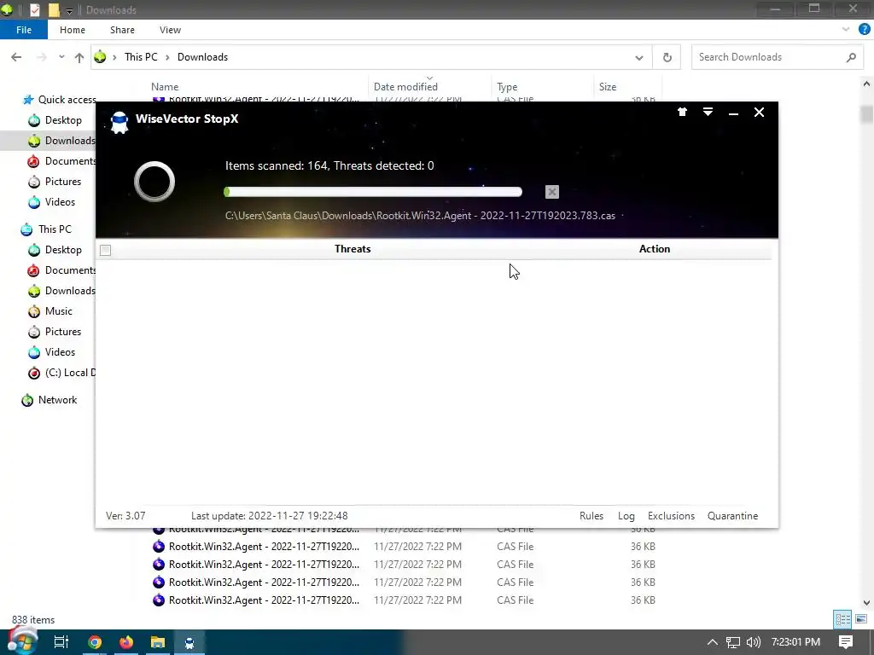This screenshot has height=655, width=874.
Task: Minimize the WiseVector StopX window
Action: [x=733, y=113]
